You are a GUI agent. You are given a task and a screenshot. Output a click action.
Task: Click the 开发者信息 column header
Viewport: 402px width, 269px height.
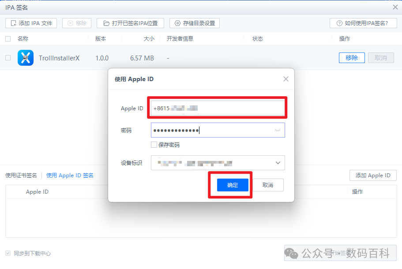180,39
